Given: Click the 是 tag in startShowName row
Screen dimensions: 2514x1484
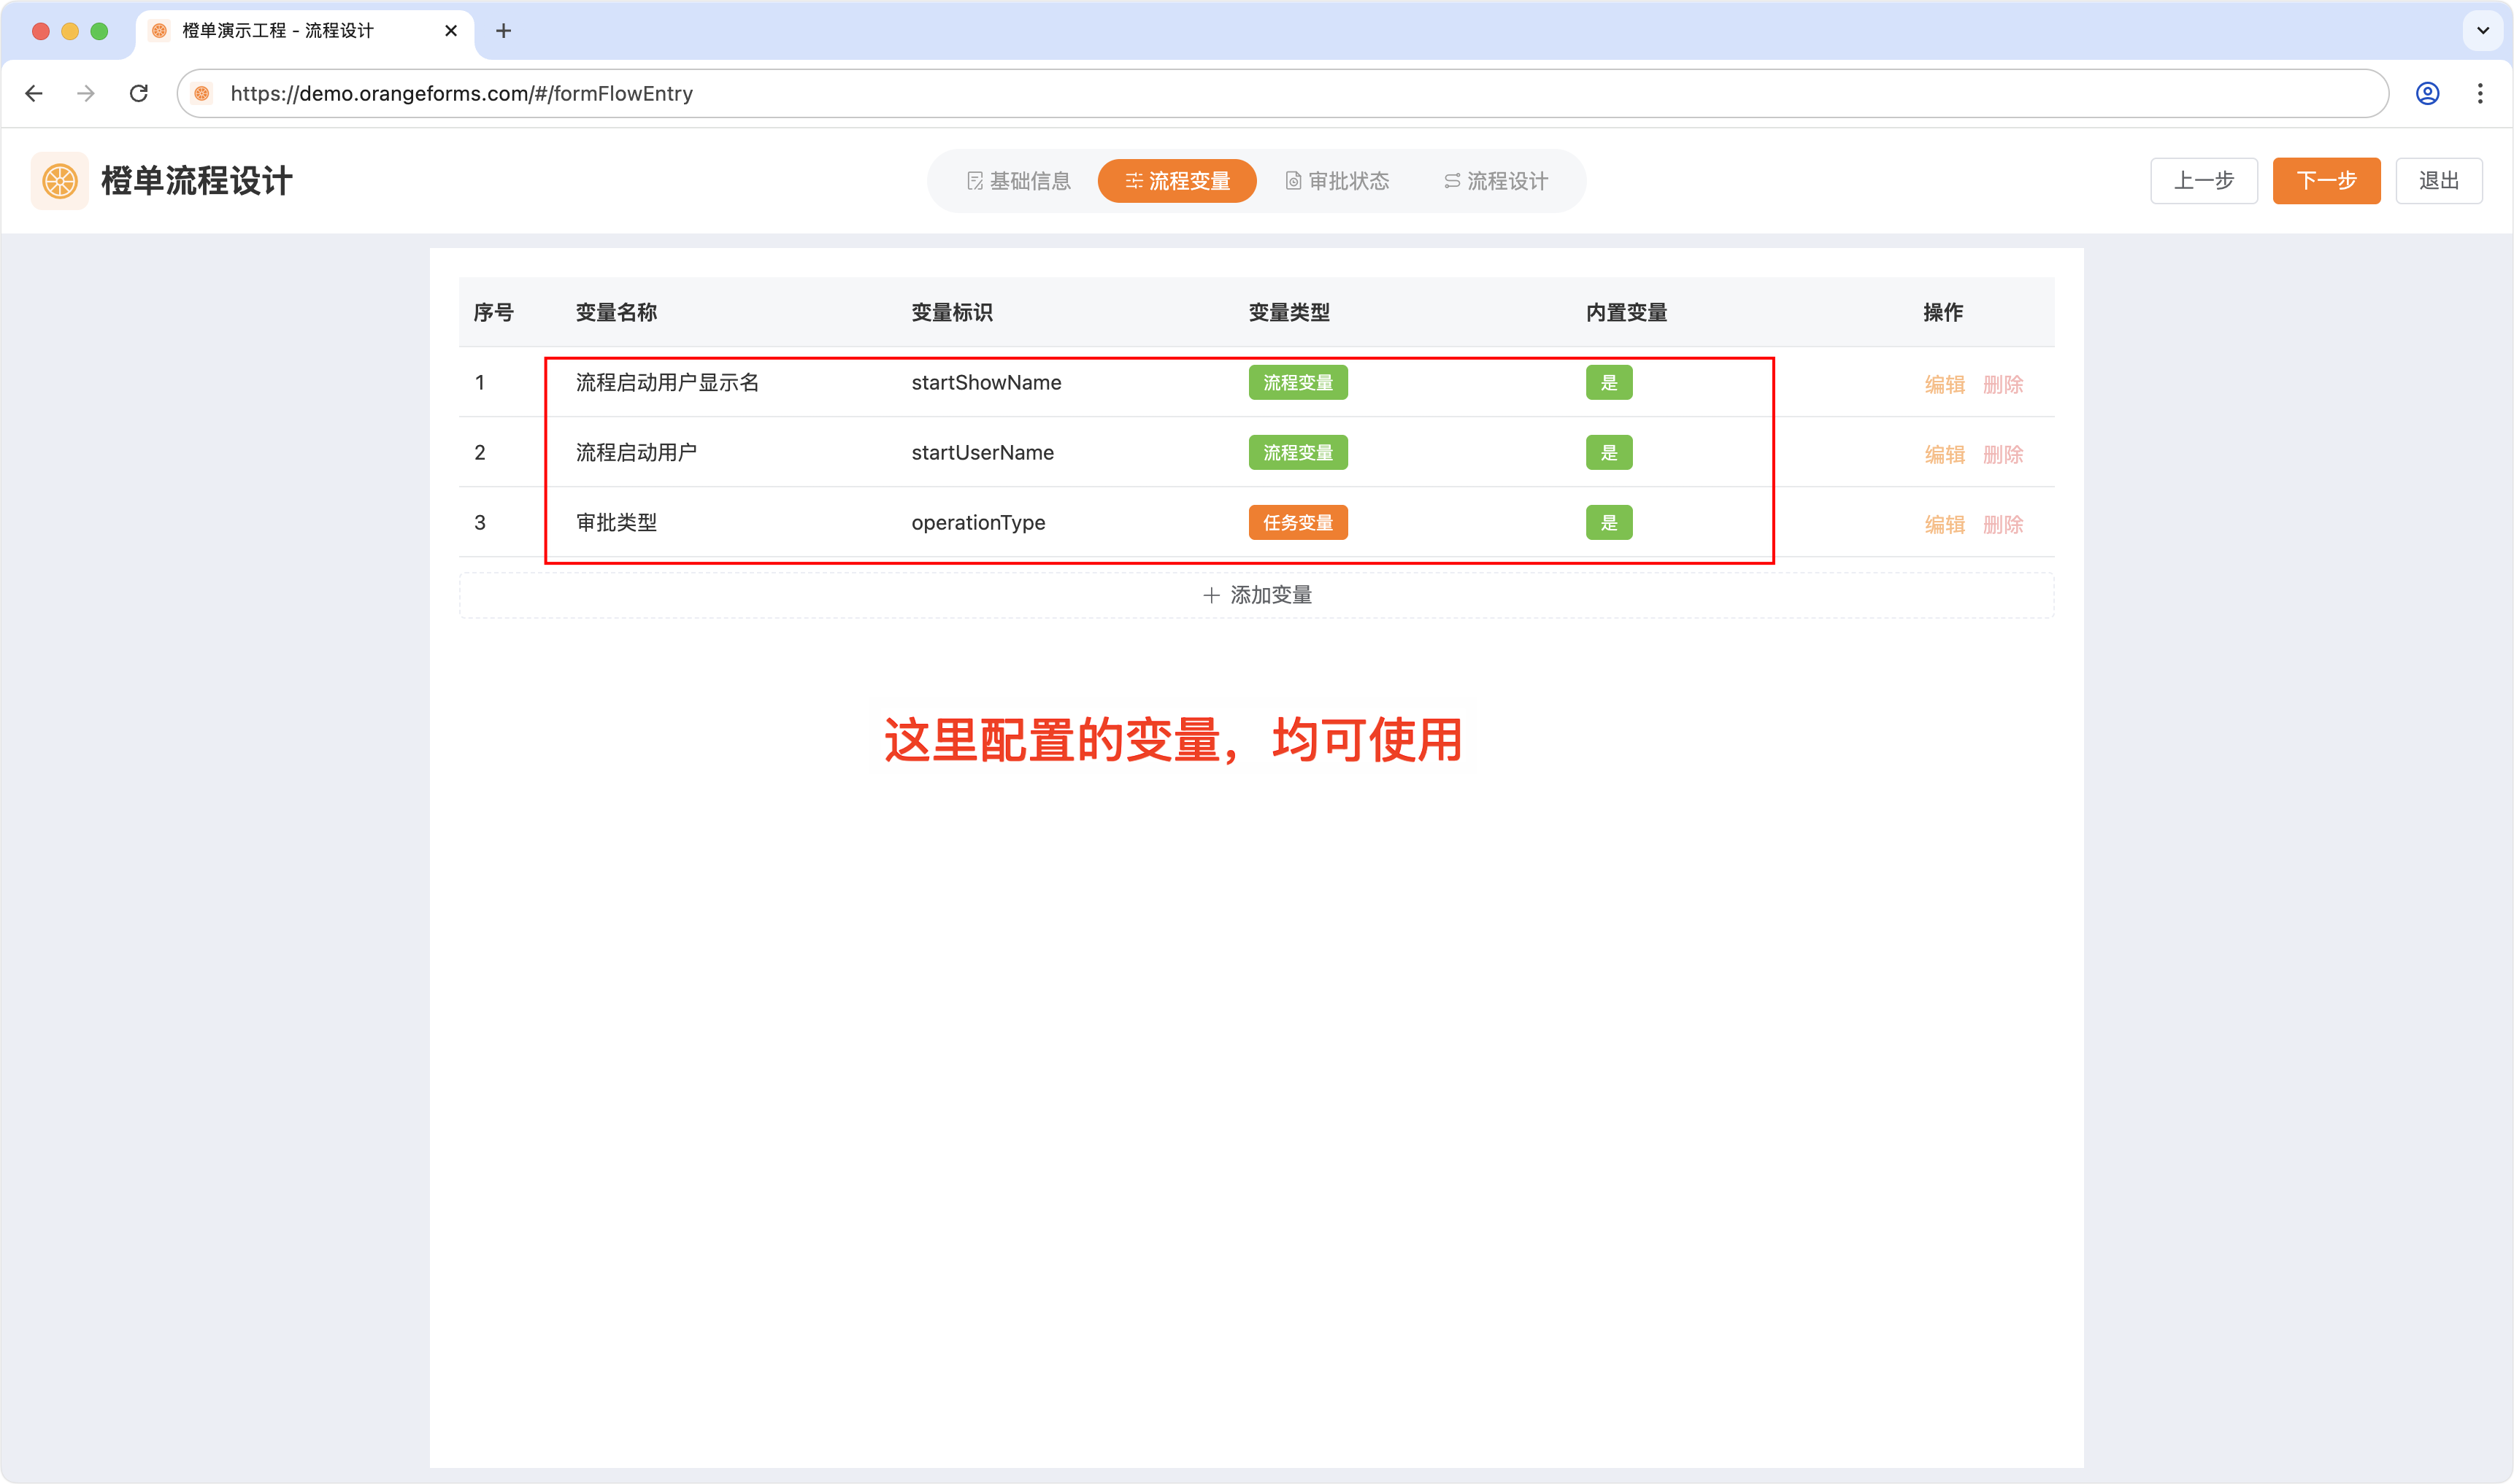Looking at the screenshot, I should pyautogui.click(x=1609, y=383).
